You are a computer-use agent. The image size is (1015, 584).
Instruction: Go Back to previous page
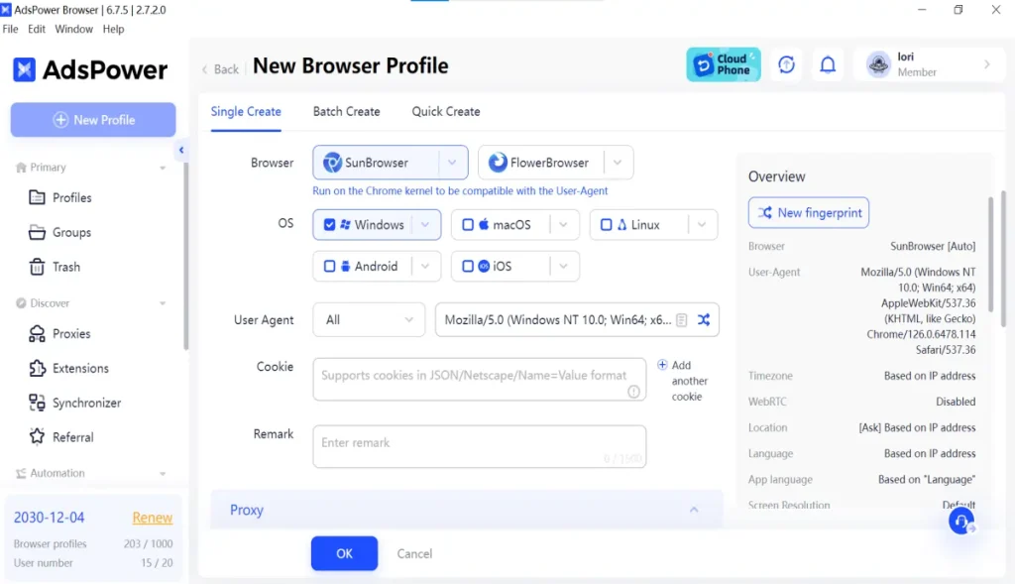click(x=220, y=69)
